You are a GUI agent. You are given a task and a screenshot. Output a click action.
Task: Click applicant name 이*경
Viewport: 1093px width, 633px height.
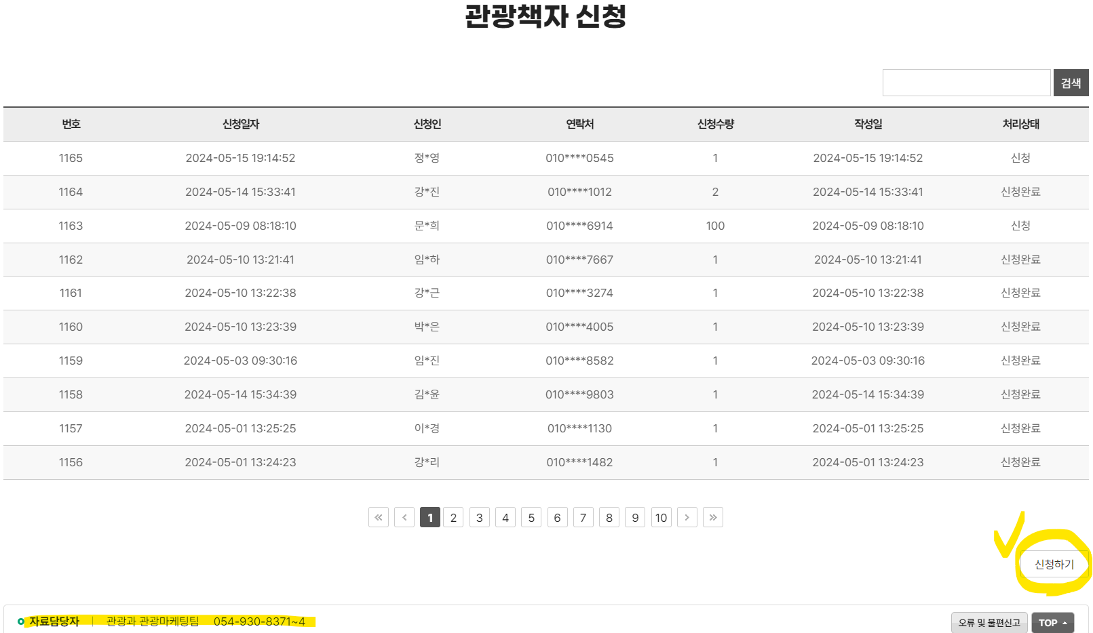coord(427,428)
